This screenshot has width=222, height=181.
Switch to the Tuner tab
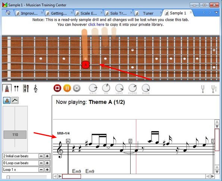[148, 13]
